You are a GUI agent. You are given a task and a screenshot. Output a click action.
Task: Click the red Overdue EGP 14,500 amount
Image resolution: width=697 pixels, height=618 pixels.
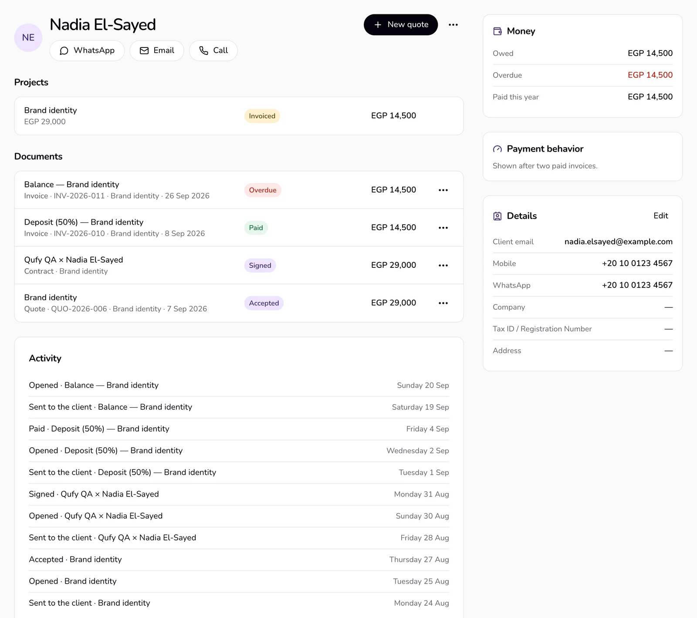point(650,75)
